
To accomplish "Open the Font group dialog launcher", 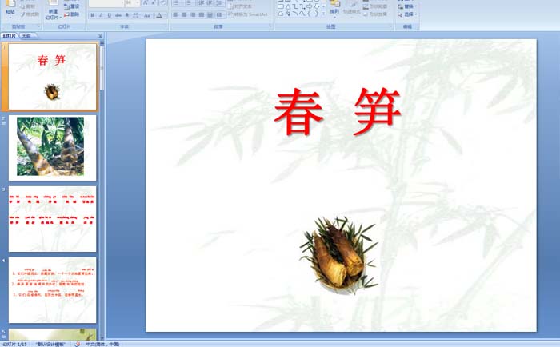I will [166, 26].
